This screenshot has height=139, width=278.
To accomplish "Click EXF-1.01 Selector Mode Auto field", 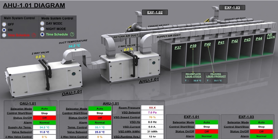I will click(x=206, y=122).
